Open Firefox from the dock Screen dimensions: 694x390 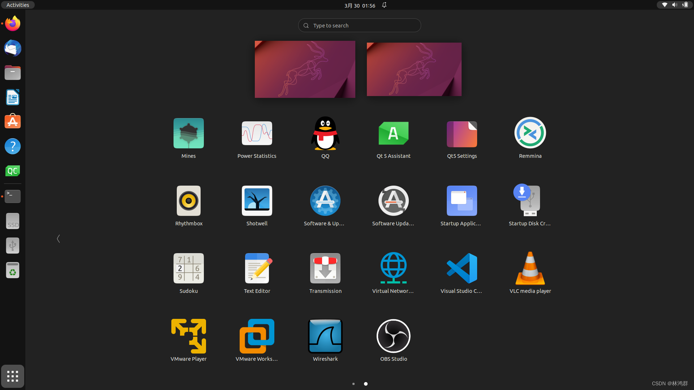pos(13,23)
